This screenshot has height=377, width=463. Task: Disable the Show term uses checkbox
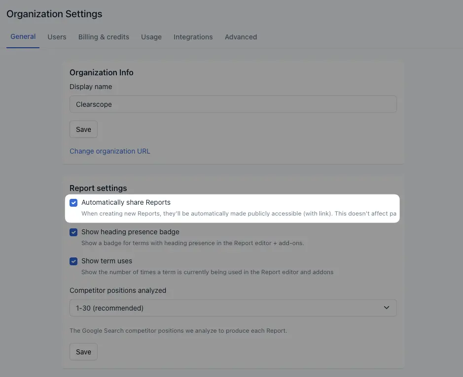coord(73,261)
